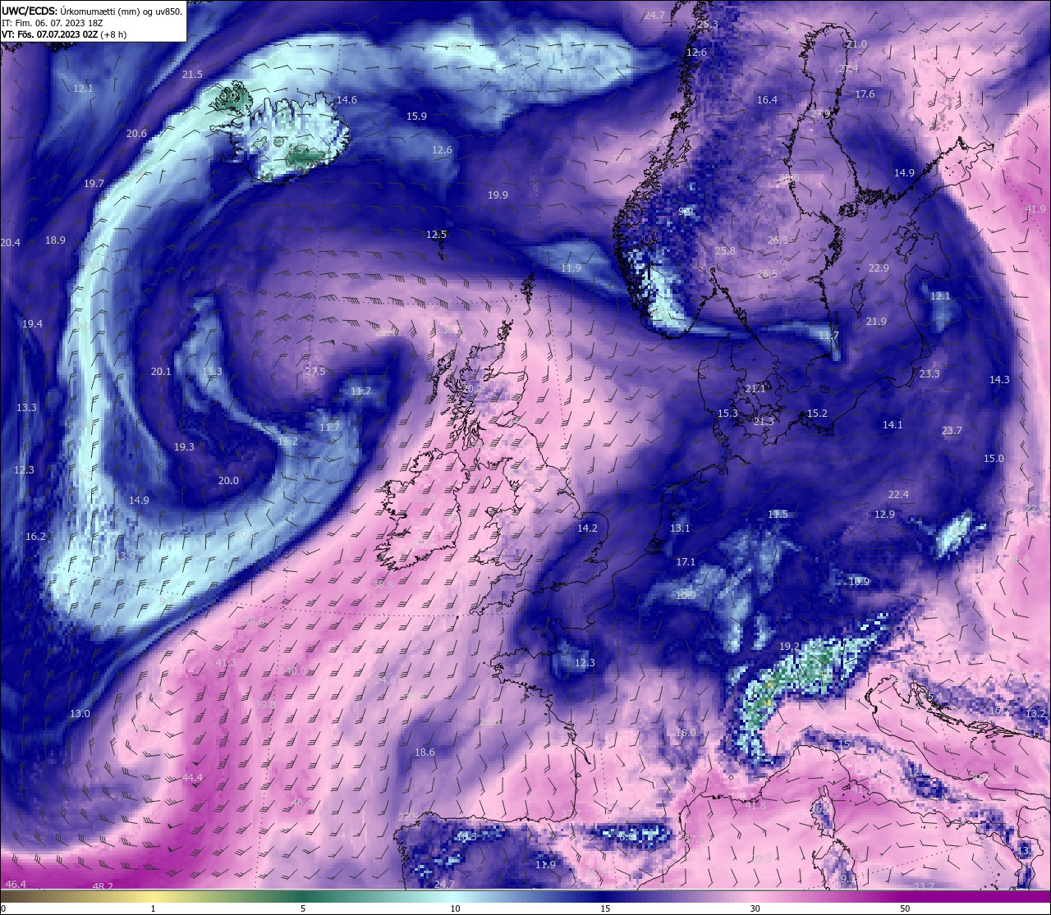Click the 18.0 map value
The width and height of the screenshot is (1051, 915).
click(686, 733)
